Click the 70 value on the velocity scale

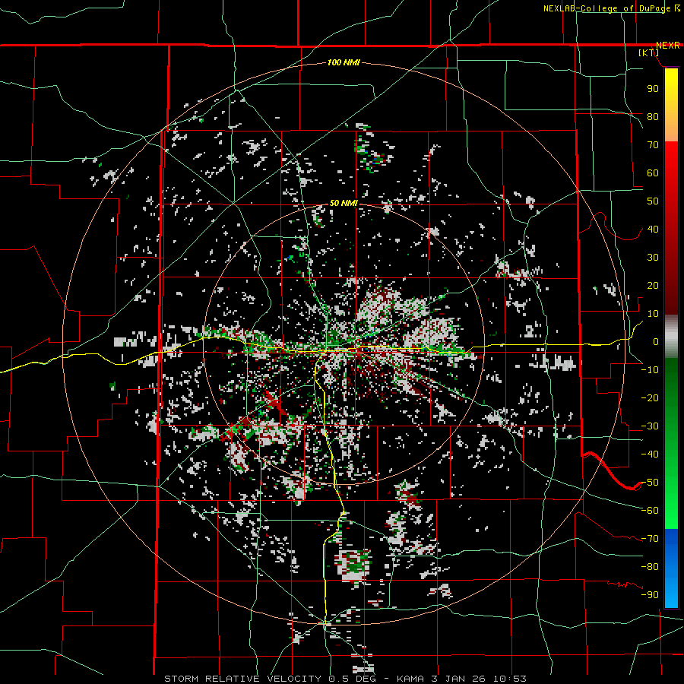[x=653, y=145]
